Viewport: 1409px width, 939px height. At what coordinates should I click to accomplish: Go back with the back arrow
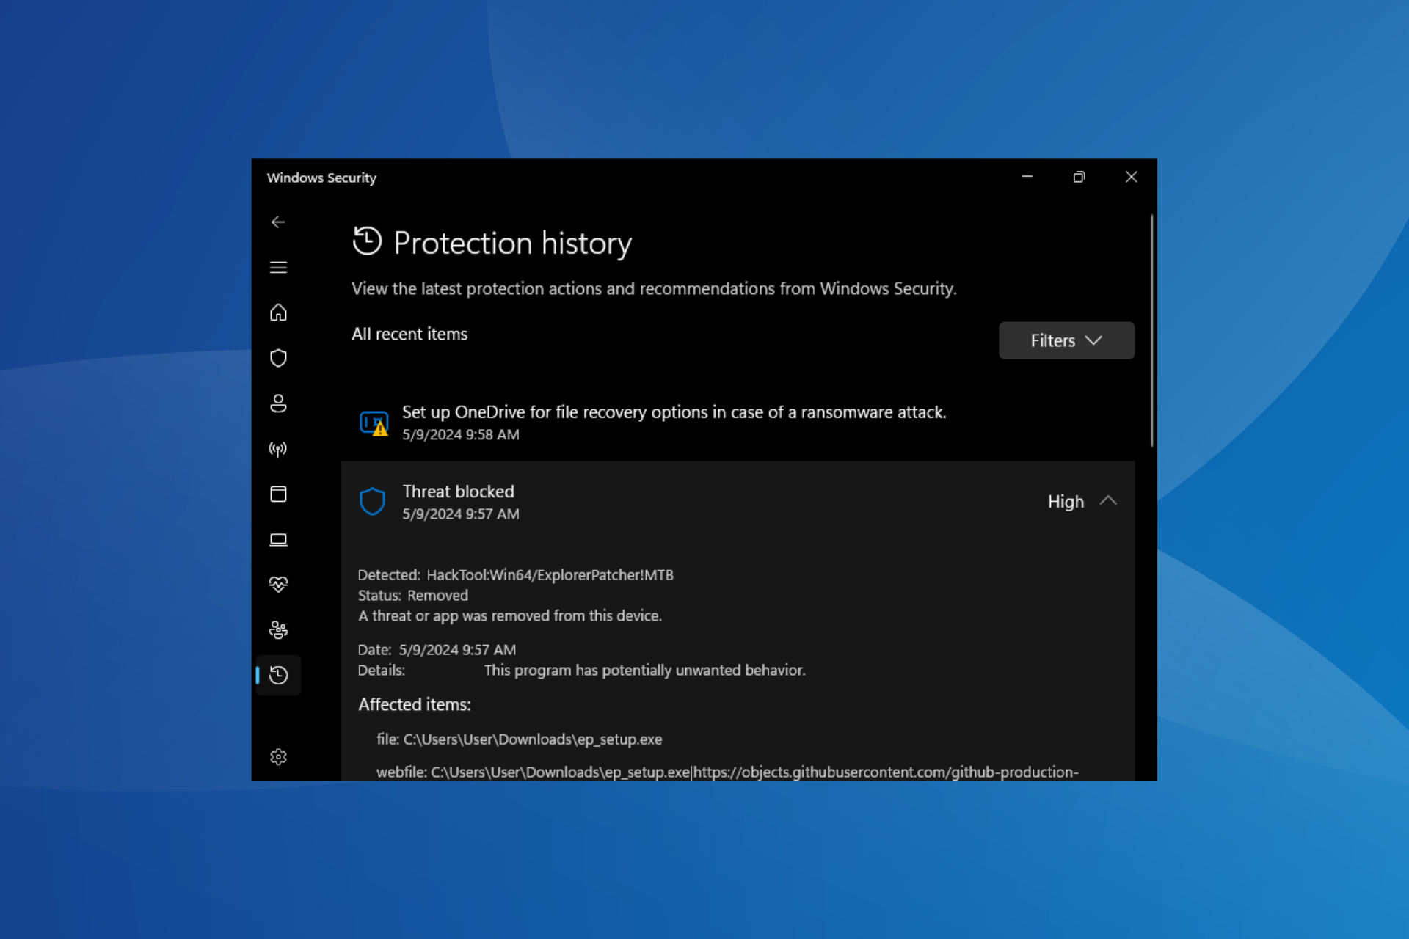pyautogui.click(x=278, y=222)
